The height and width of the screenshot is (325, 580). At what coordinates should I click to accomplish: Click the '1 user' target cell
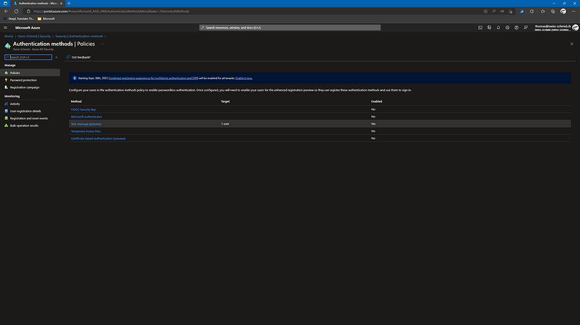click(225, 124)
